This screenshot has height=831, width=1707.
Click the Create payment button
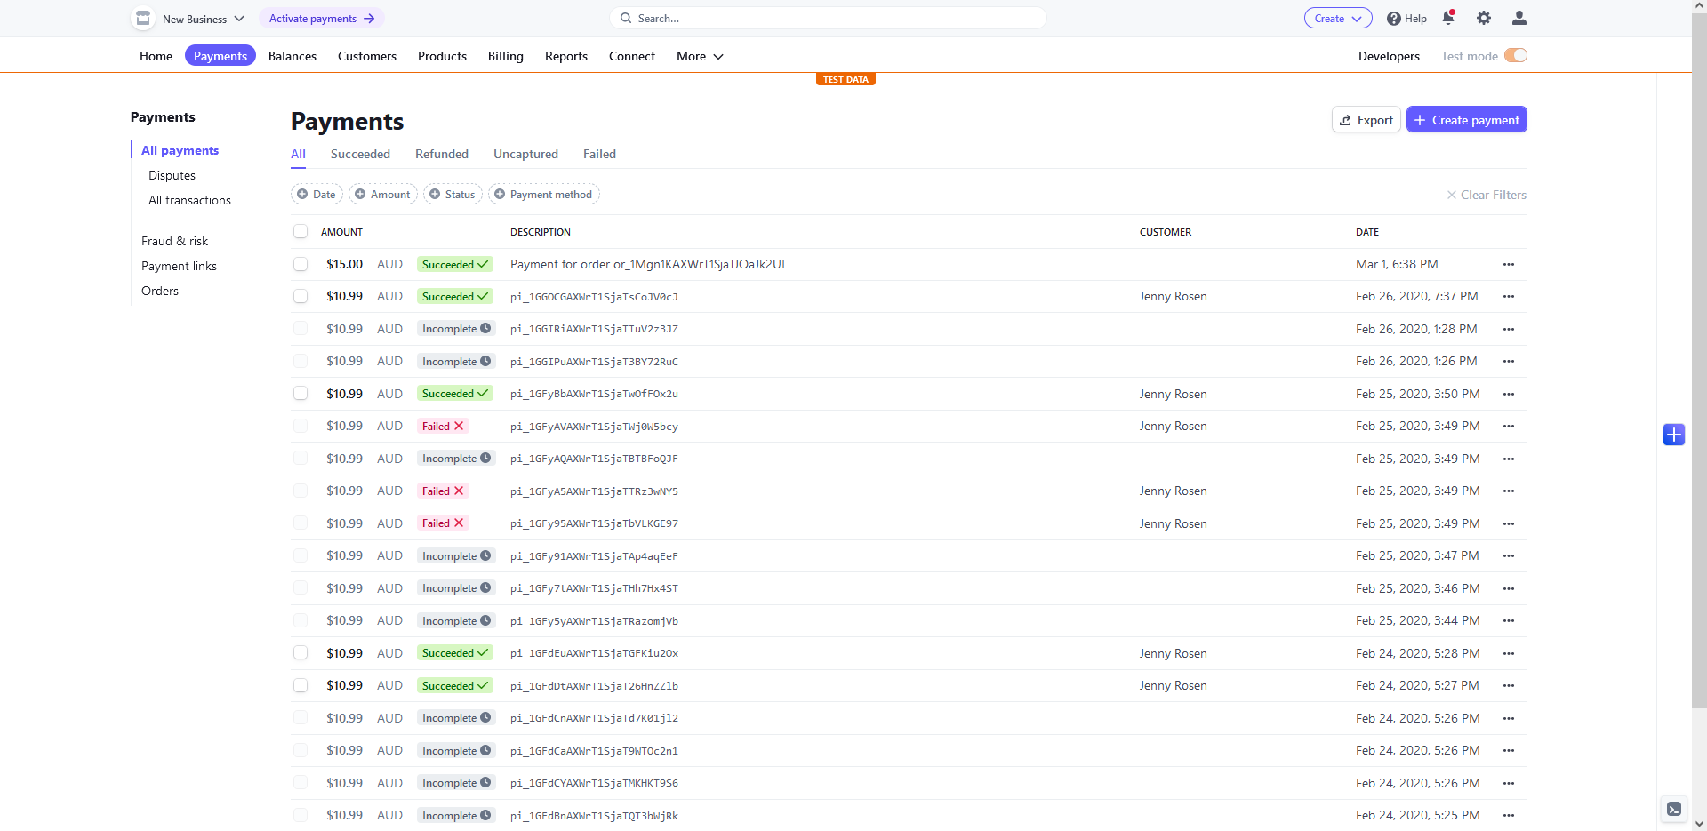point(1466,120)
